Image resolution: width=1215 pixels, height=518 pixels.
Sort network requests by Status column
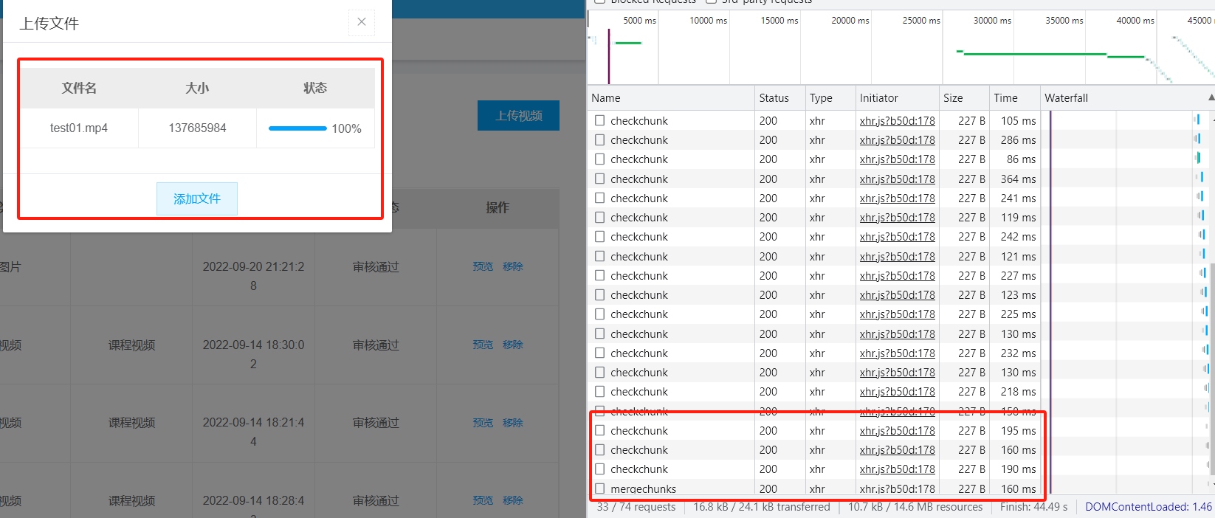coord(779,98)
